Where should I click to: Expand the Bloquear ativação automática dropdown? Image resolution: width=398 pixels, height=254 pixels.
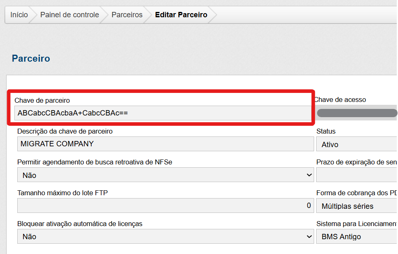pyautogui.click(x=165, y=237)
